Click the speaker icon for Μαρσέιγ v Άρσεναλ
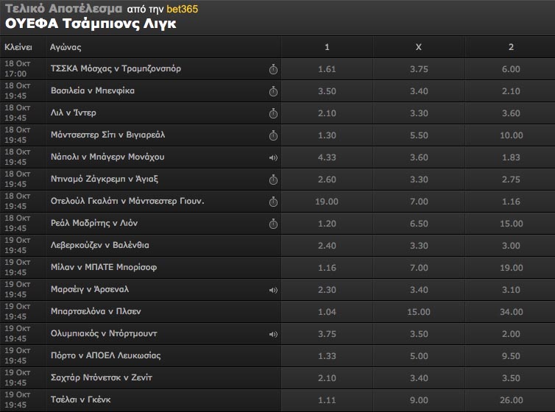Screen dimensions: 555x412 (x=273, y=290)
